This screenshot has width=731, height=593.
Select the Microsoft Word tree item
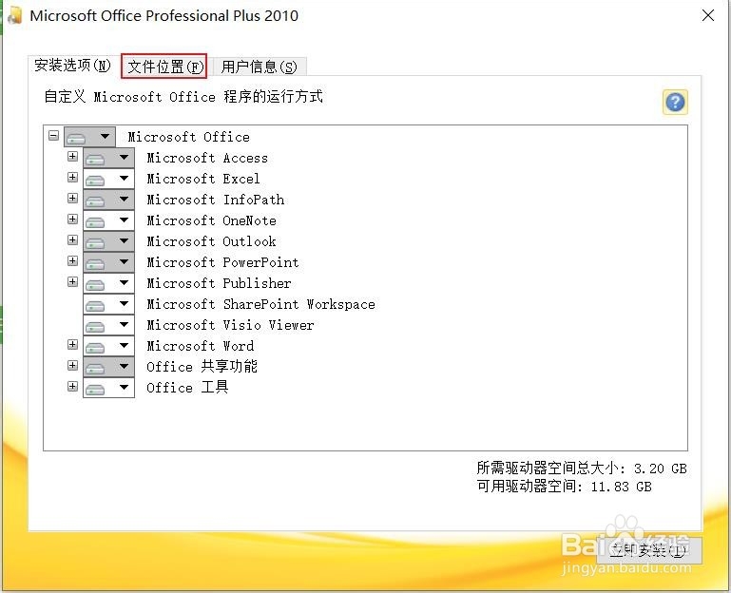pyautogui.click(x=201, y=346)
